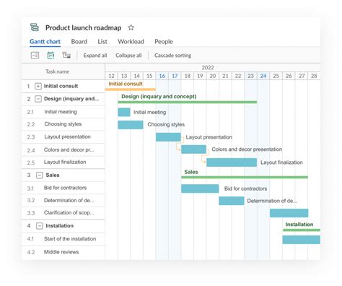Viewport: 342px width, 286px height.
Task: Switch to the Board tab
Action: pos(79,42)
